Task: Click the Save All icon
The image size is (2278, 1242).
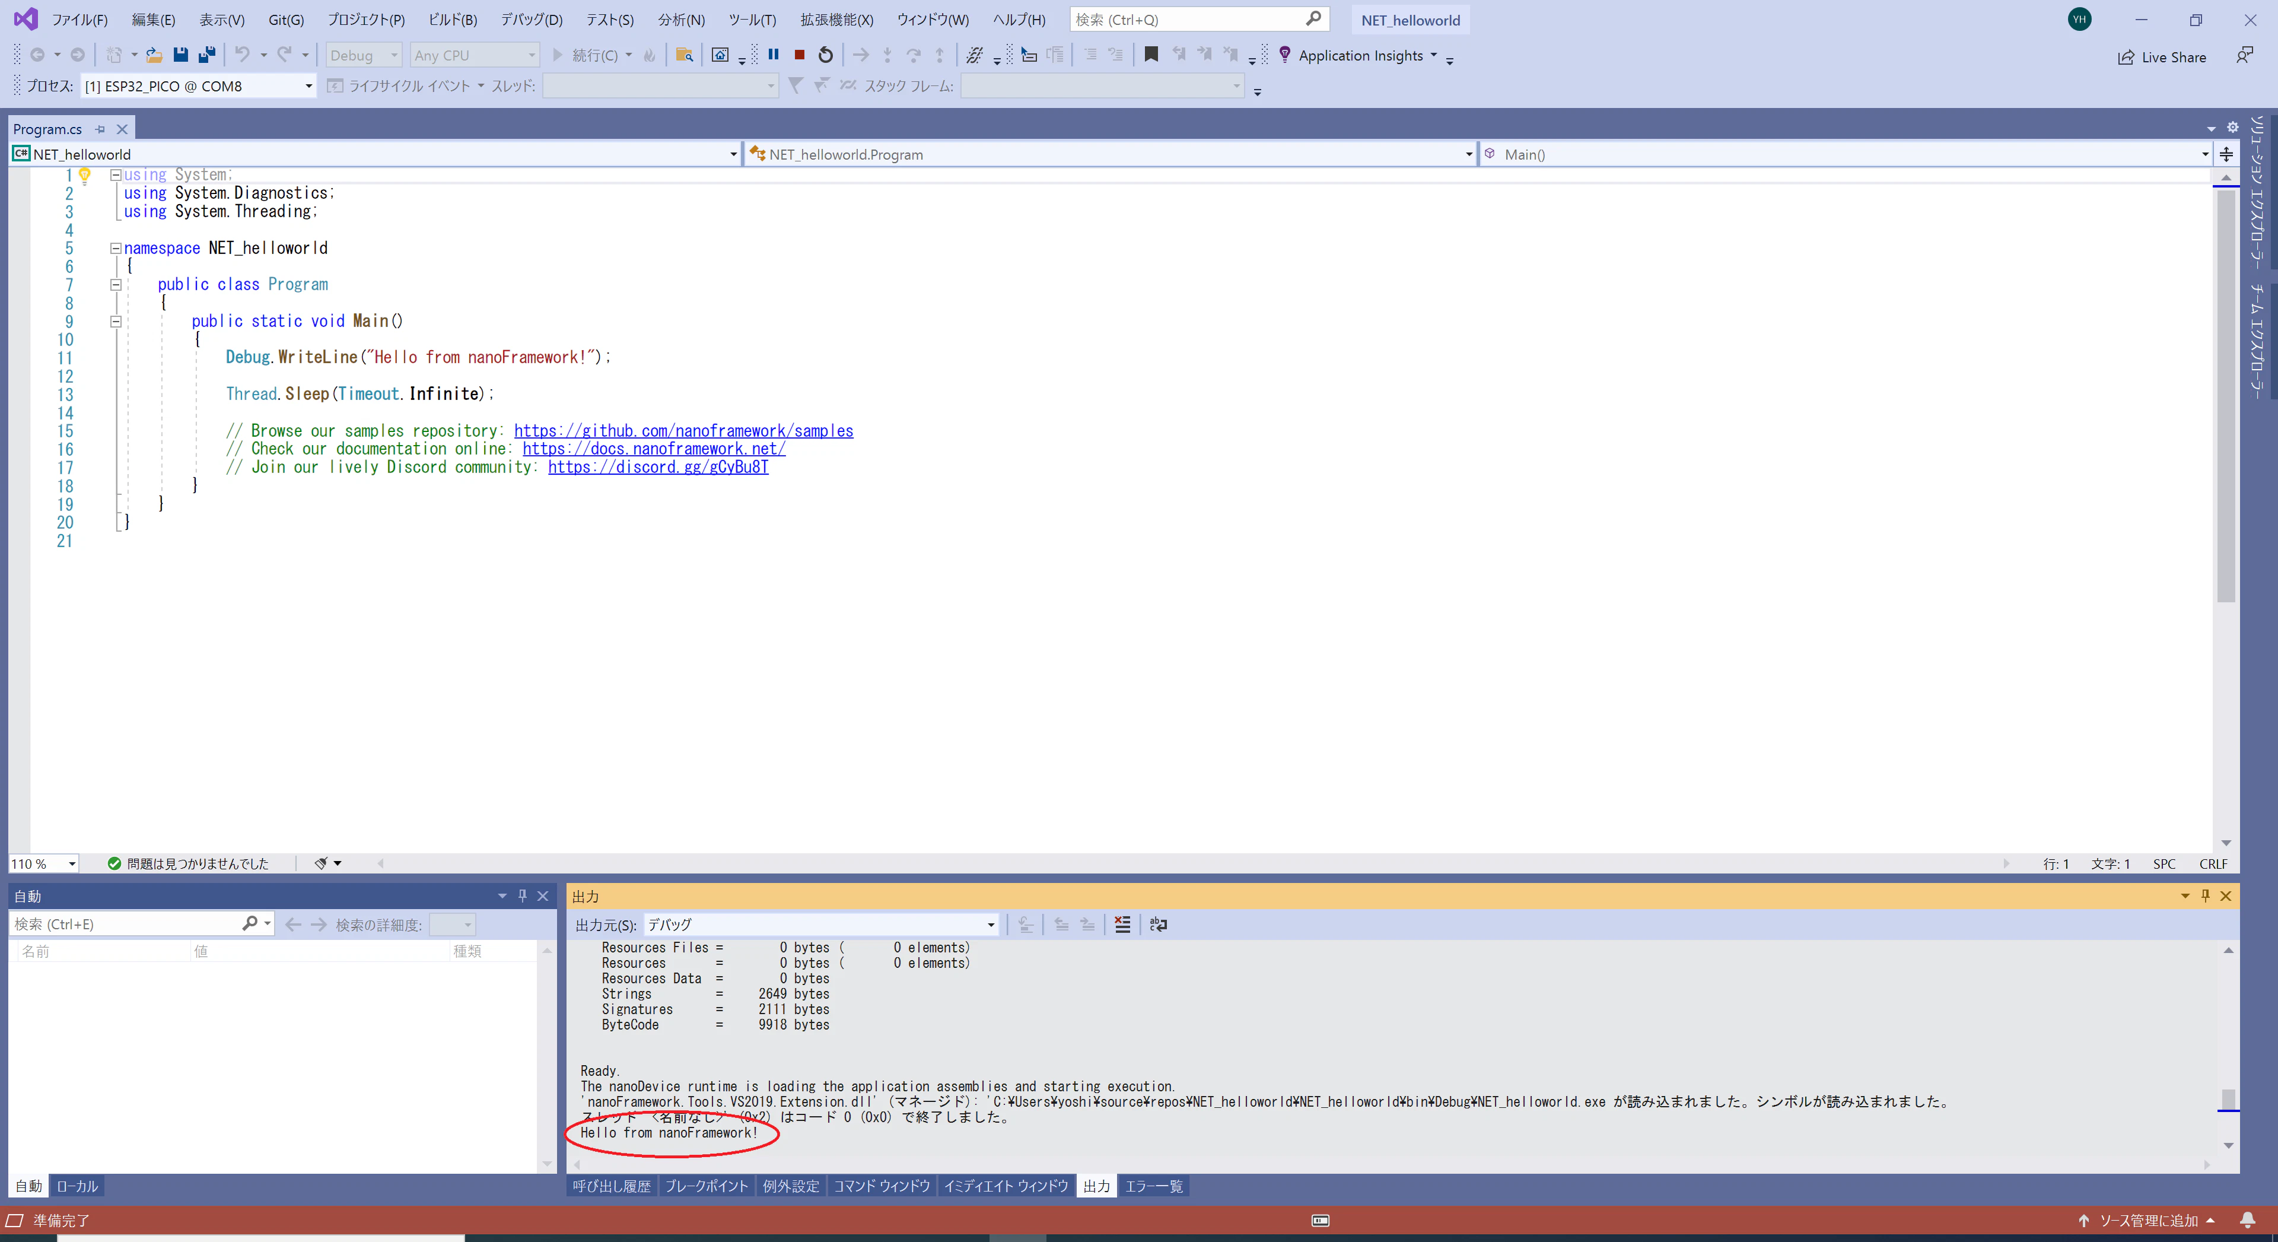Action: click(207, 55)
